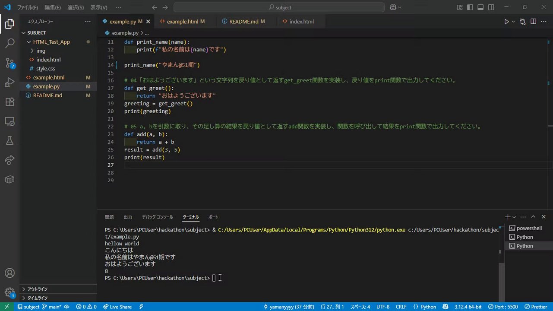Open the View (表示) menu
This screenshot has height=311, width=553.
(99, 7)
